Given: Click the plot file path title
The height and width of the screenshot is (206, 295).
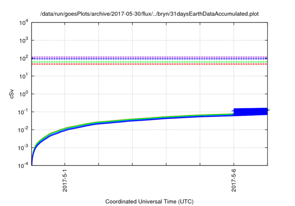Looking at the screenshot, I should [149, 14].
